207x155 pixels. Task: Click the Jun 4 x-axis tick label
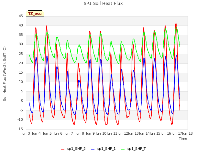(36, 133)
